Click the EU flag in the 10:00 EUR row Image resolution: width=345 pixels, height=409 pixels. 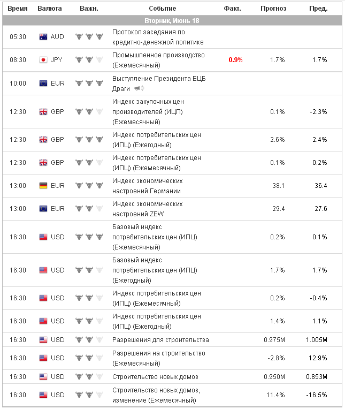pyautogui.click(x=44, y=83)
